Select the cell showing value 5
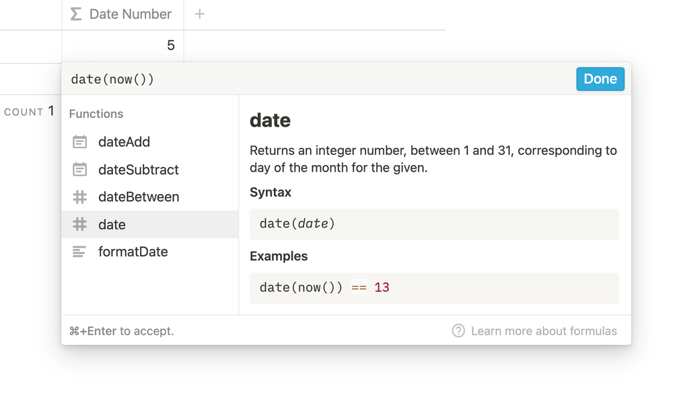Image resolution: width=673 pixels, height=394 pixels. click(x=122, y=46)
